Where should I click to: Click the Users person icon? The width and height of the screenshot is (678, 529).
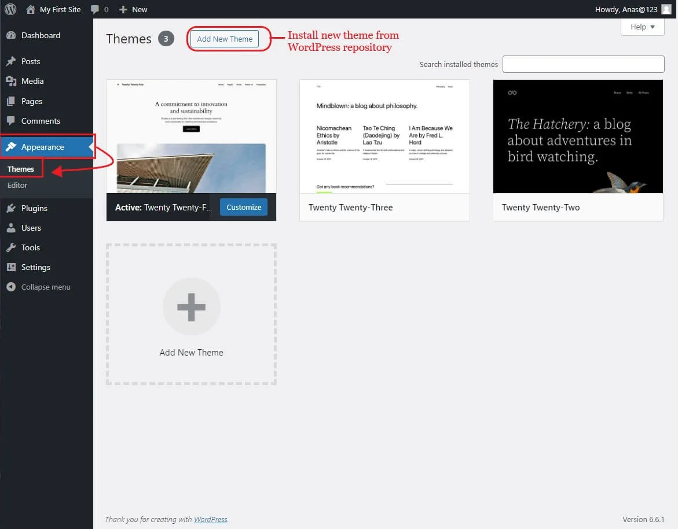(11, 228)
